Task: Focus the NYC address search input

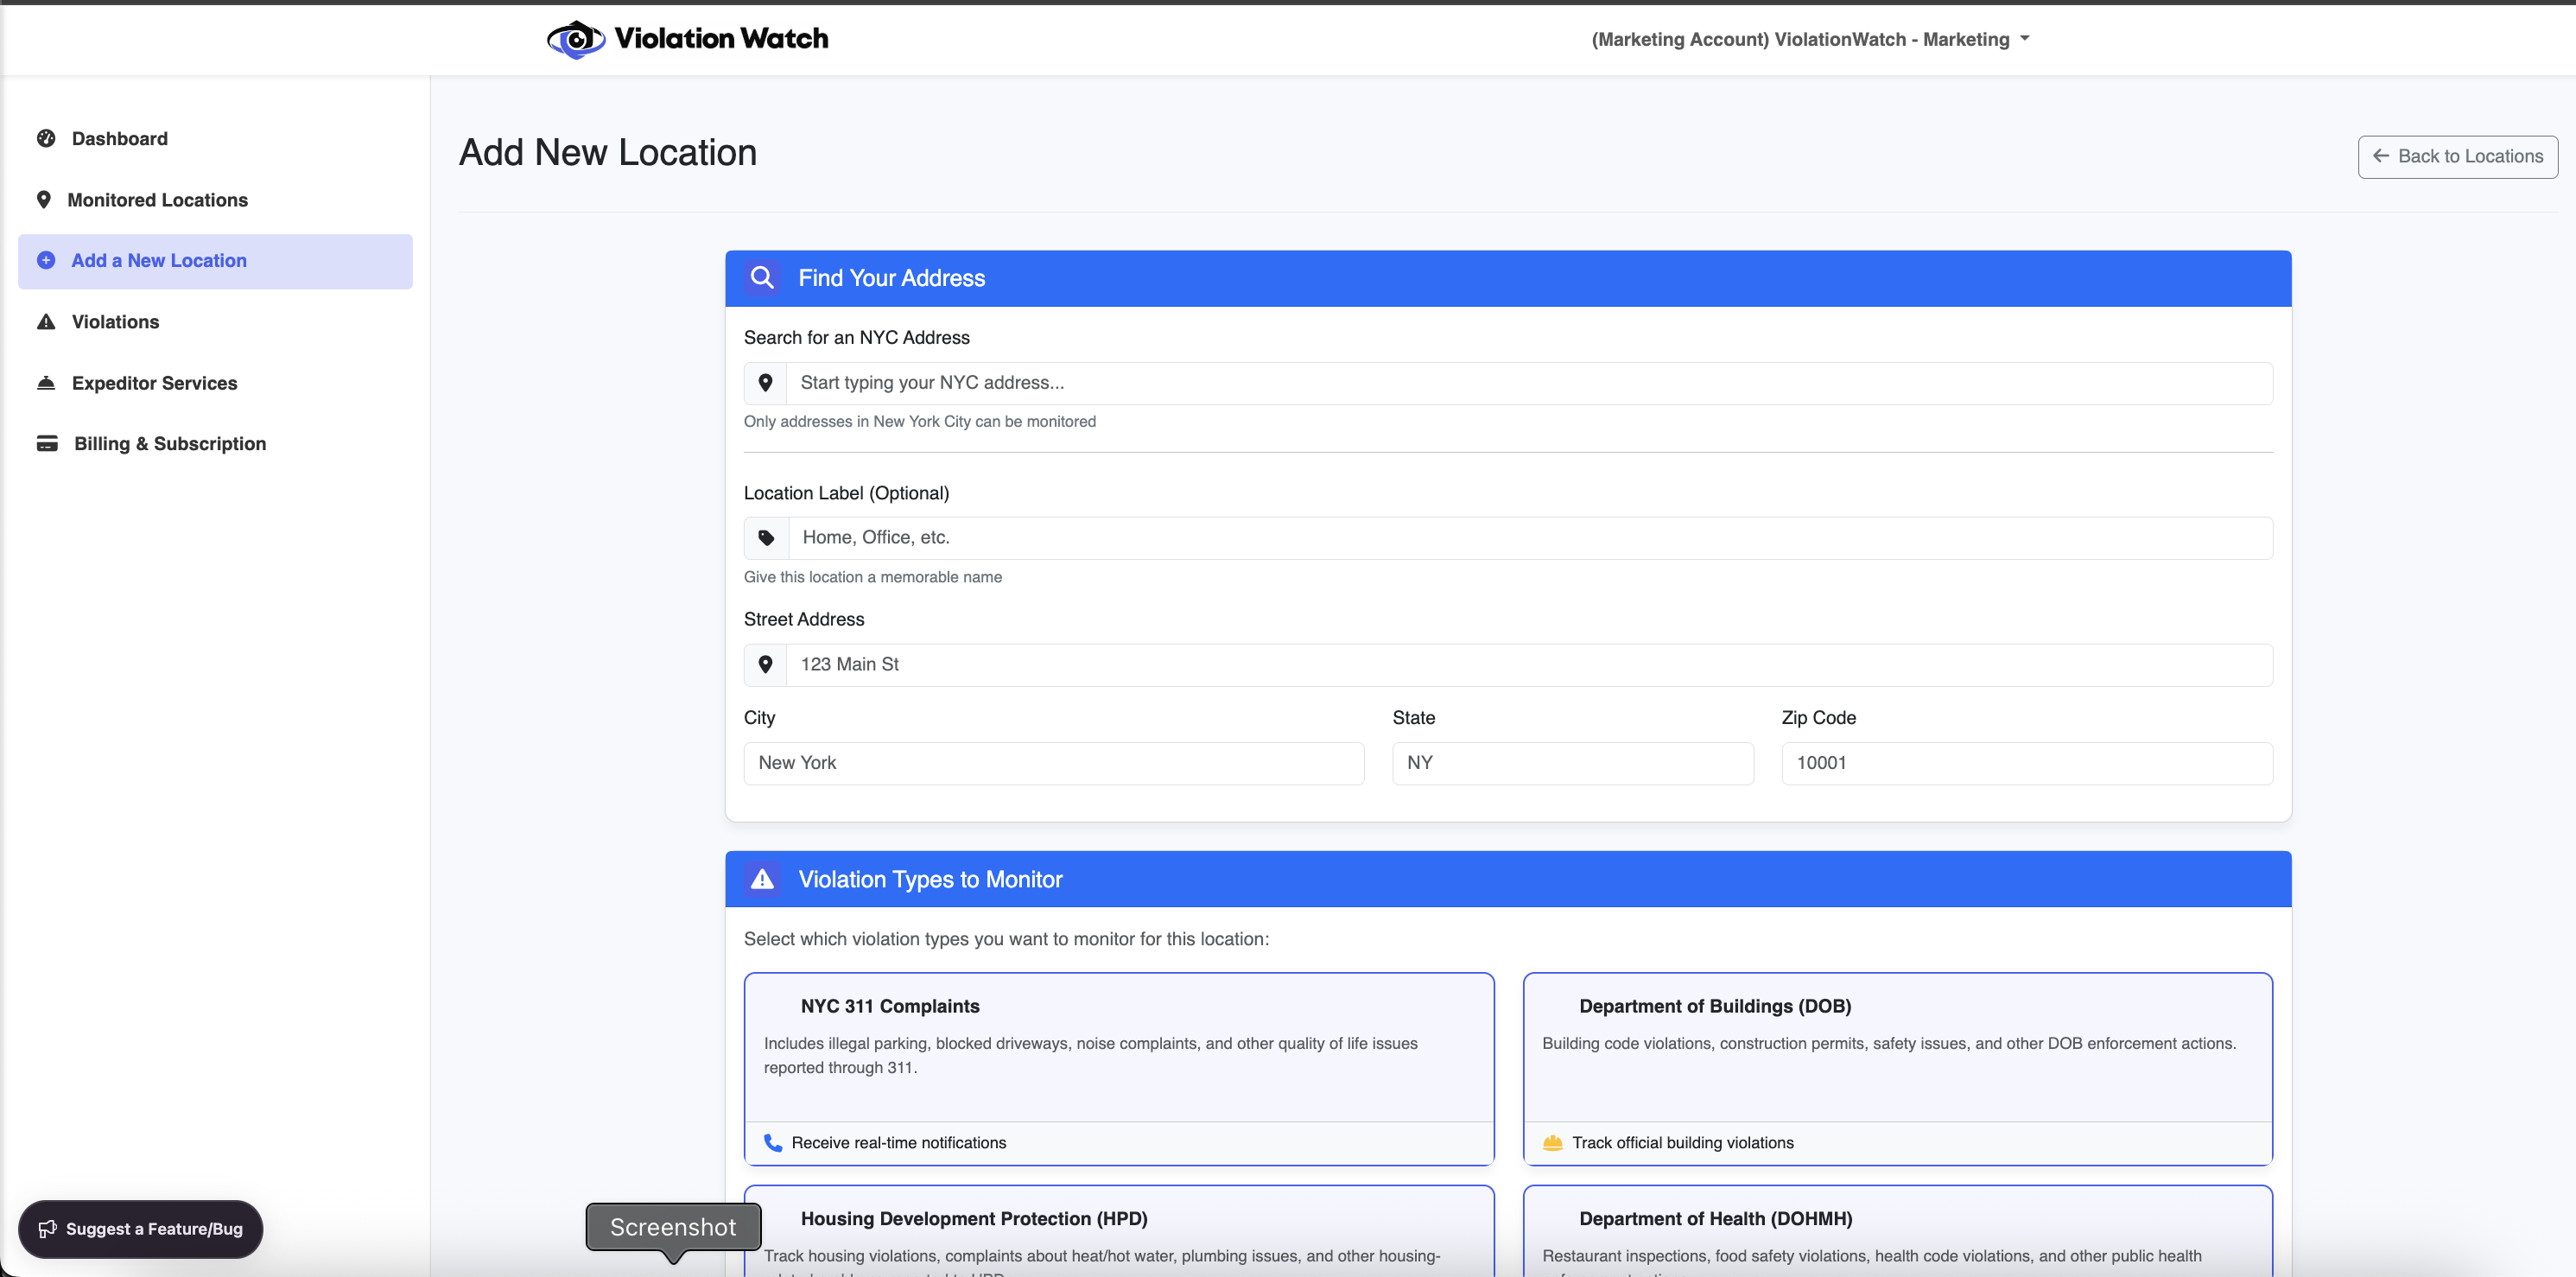Action: 1529,383
